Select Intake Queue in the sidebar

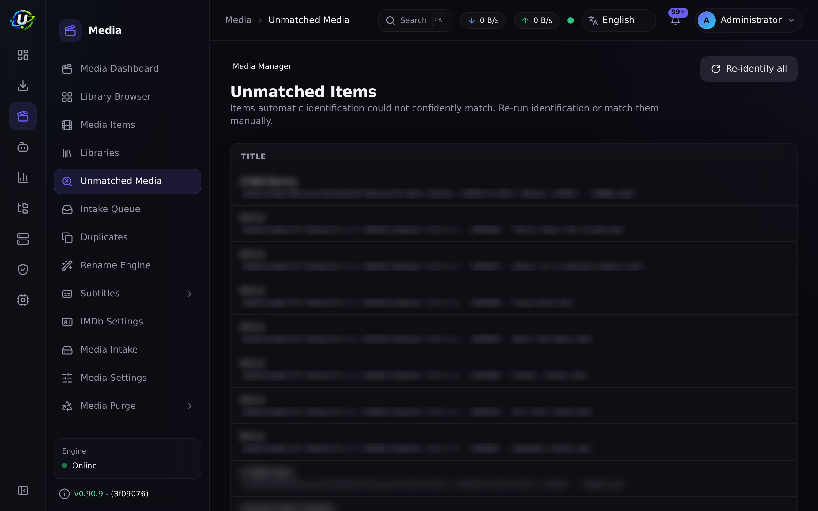pyautogui.click(x=127, y=209)
